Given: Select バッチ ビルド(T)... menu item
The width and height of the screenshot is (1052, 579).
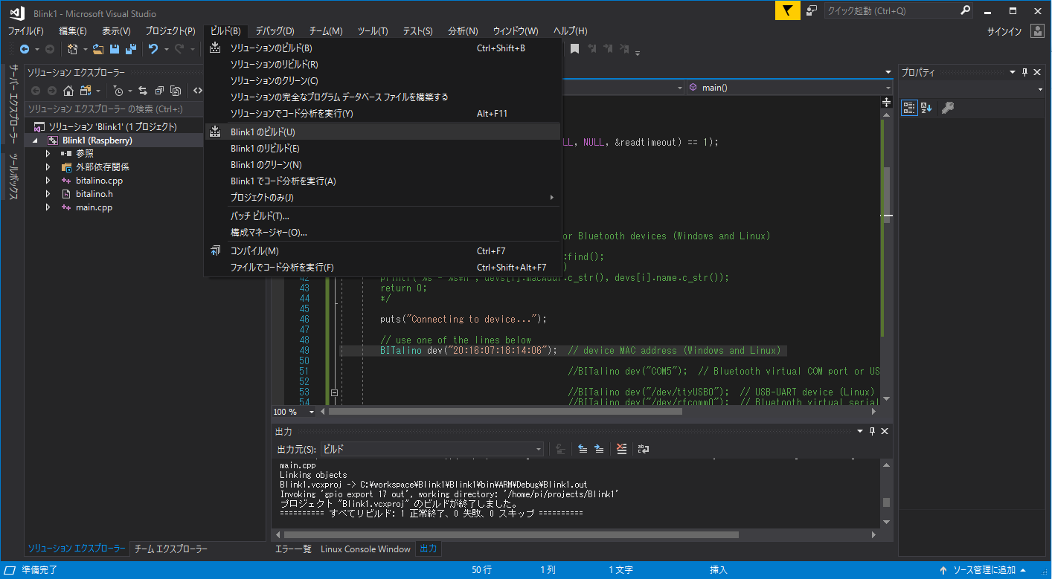Looking at the screenshot, I should tap(382, 216).
